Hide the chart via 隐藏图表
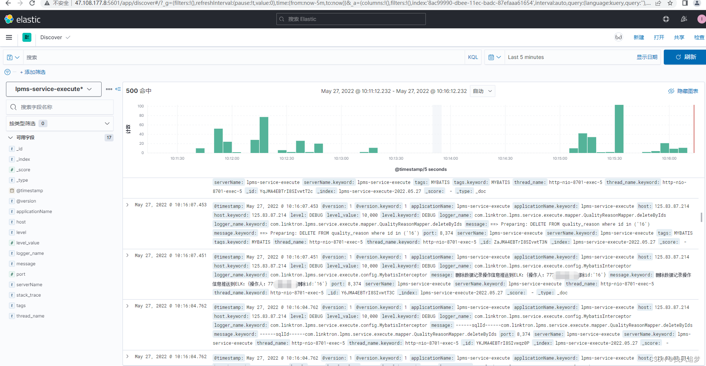The image size is (706, 366). point(683,91)
